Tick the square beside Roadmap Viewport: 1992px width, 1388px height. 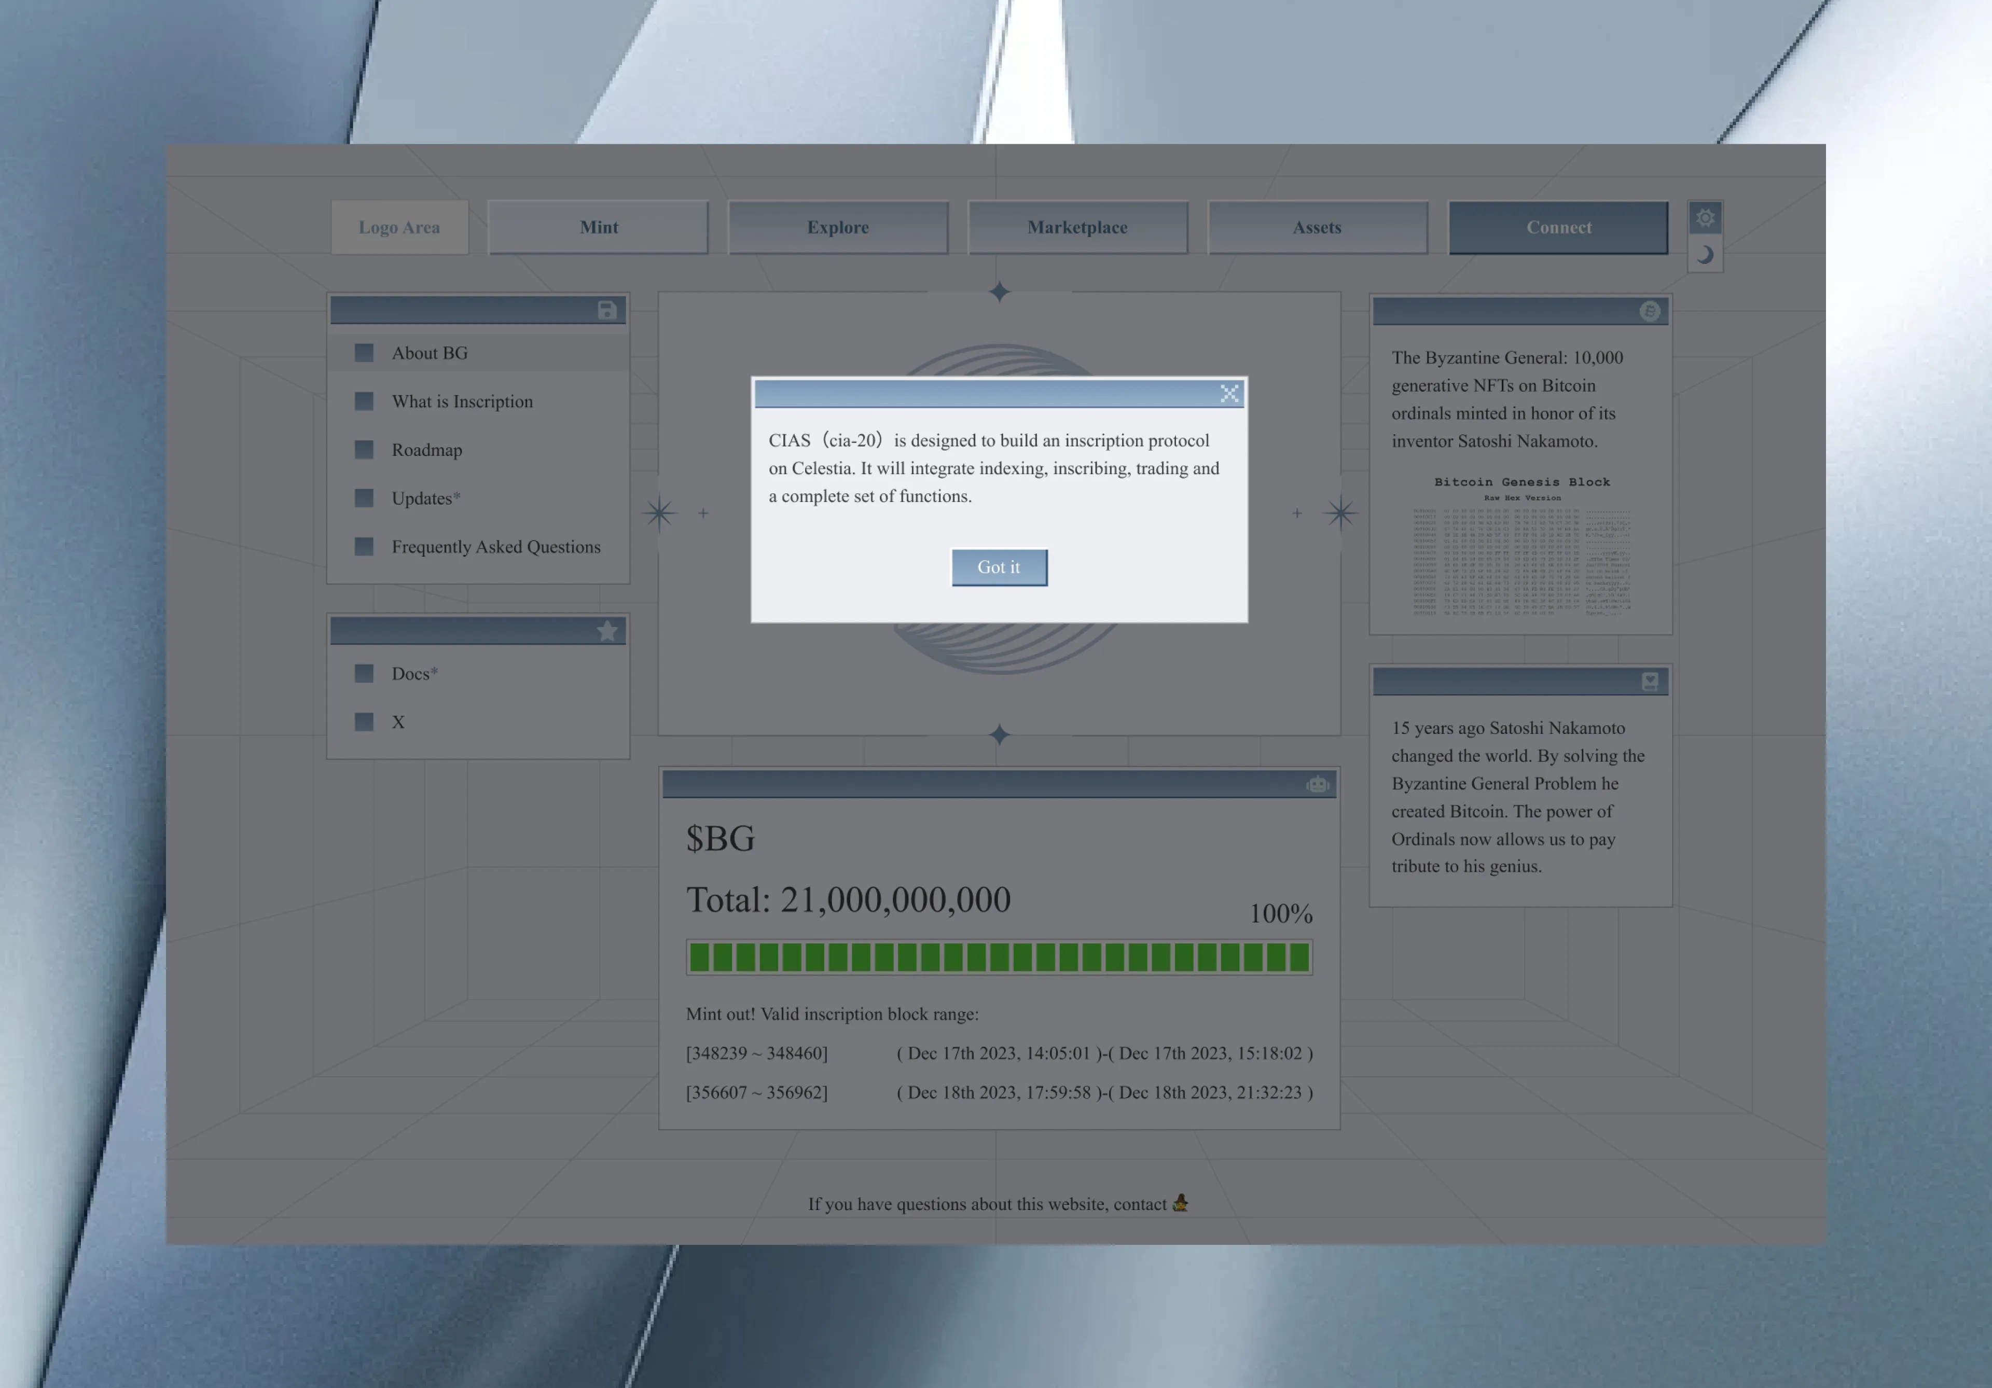click(364, 450)
